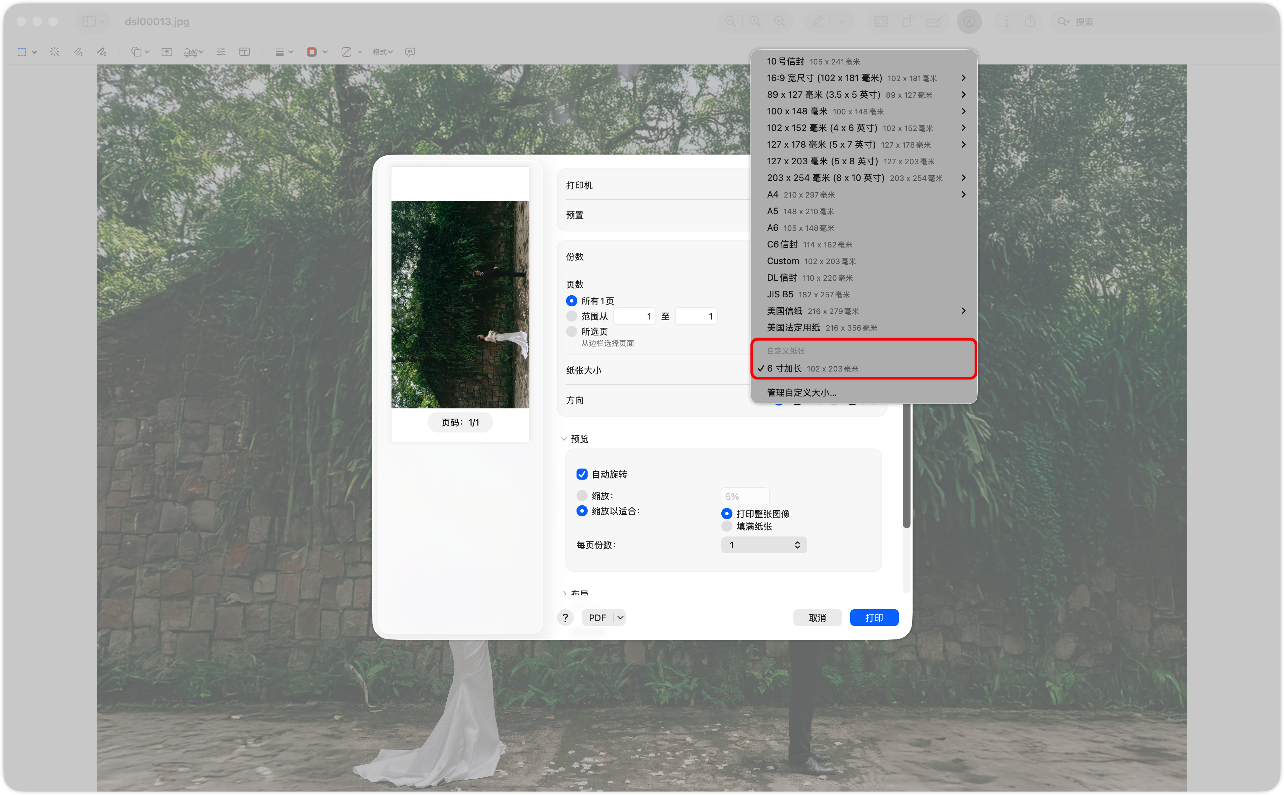The width and height of the screenshot is (1284, 795).
Task: Click the speech bubble annotation icon
Action: point(411,52)
